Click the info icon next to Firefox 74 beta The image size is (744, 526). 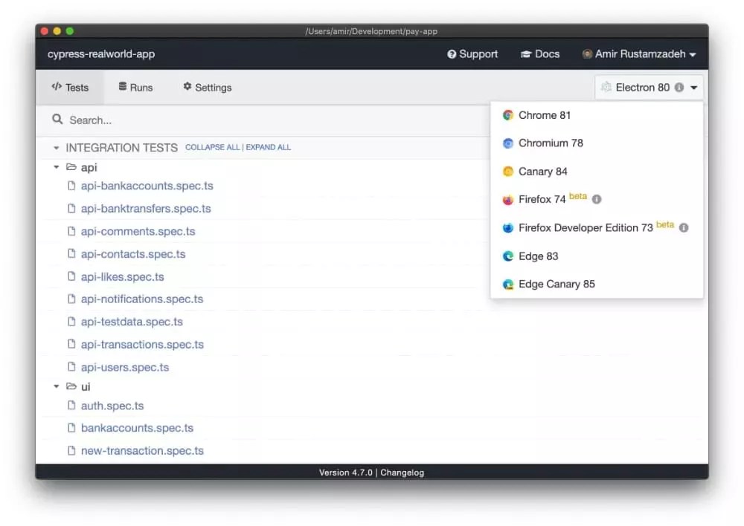[x=597, y=198]
